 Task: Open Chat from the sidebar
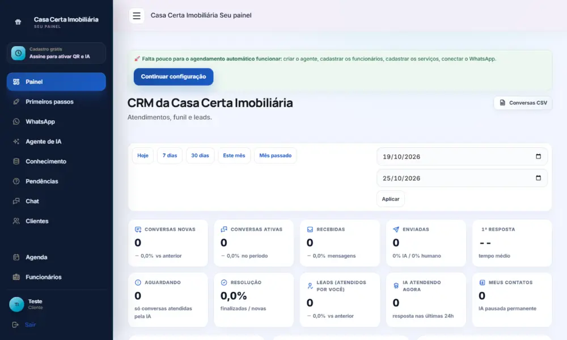pos(56,201)
